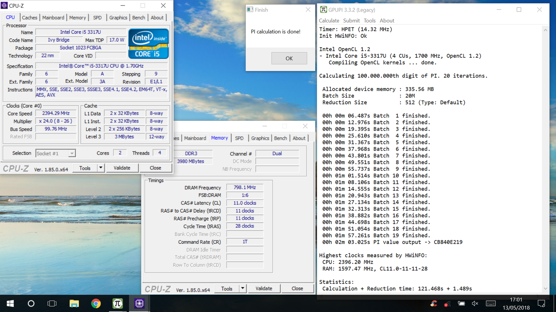Select Mainboard tab in rear CPU-Z window

195,138
